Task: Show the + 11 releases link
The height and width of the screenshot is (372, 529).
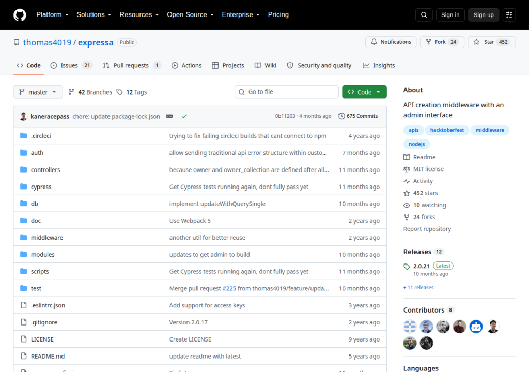Action: pos(418,288)
